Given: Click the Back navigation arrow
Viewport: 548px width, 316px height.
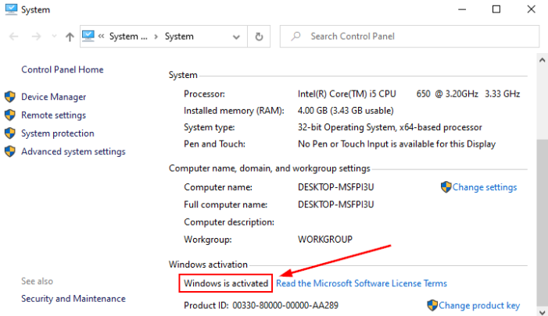Looking at the screenshot, I should click(x=13, y=36).
